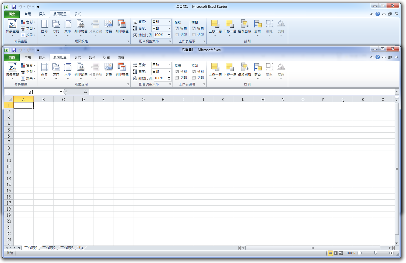Click 列印標題 icon in Excel Starter window
Screen dimensions: 406x263
pyautogui.click(x=122, y=24)
